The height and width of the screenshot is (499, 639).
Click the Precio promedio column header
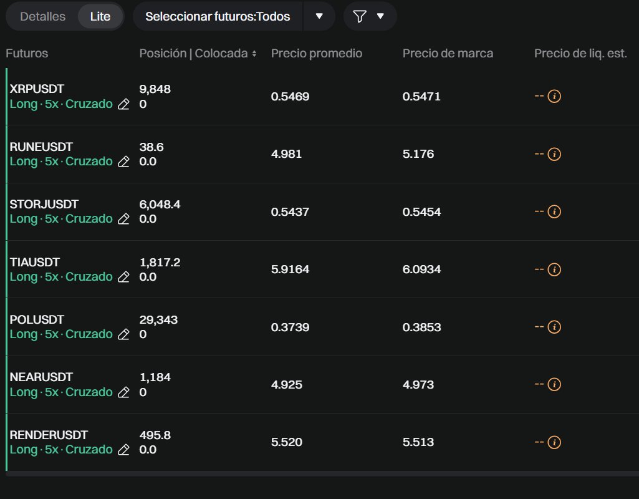317,54
